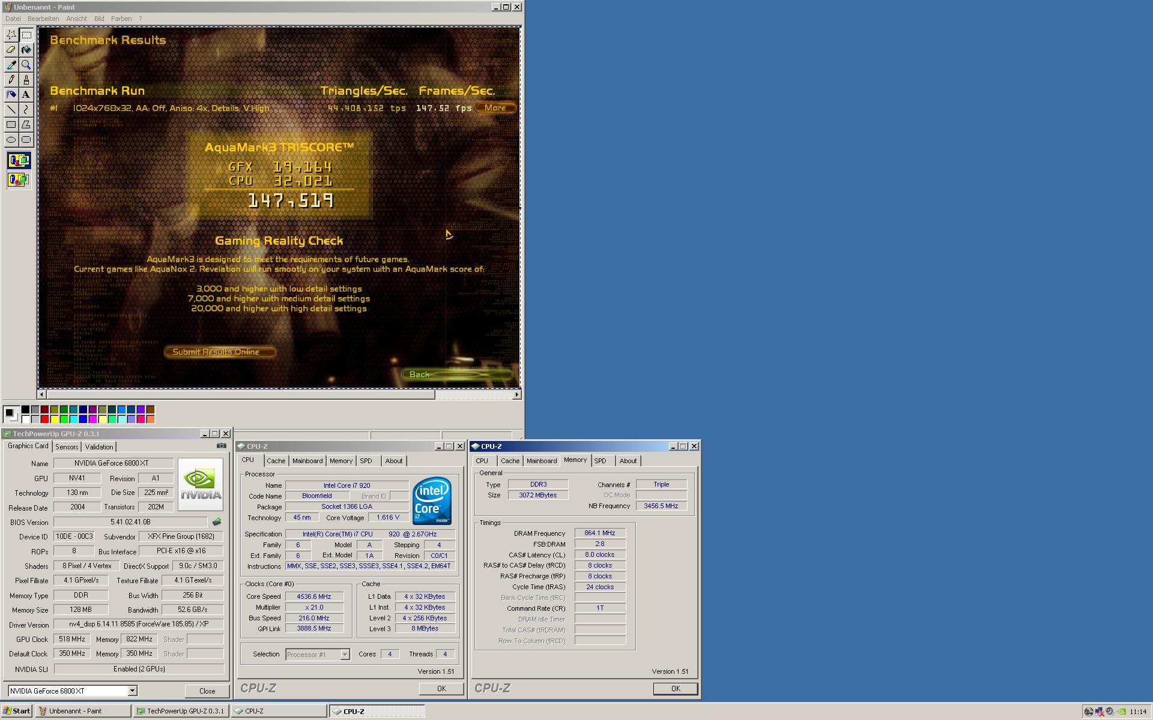Choose the Pencil tool in Paint
Image resolution: width=1153 pixels, height=720 pixels.
coord(11,80)
